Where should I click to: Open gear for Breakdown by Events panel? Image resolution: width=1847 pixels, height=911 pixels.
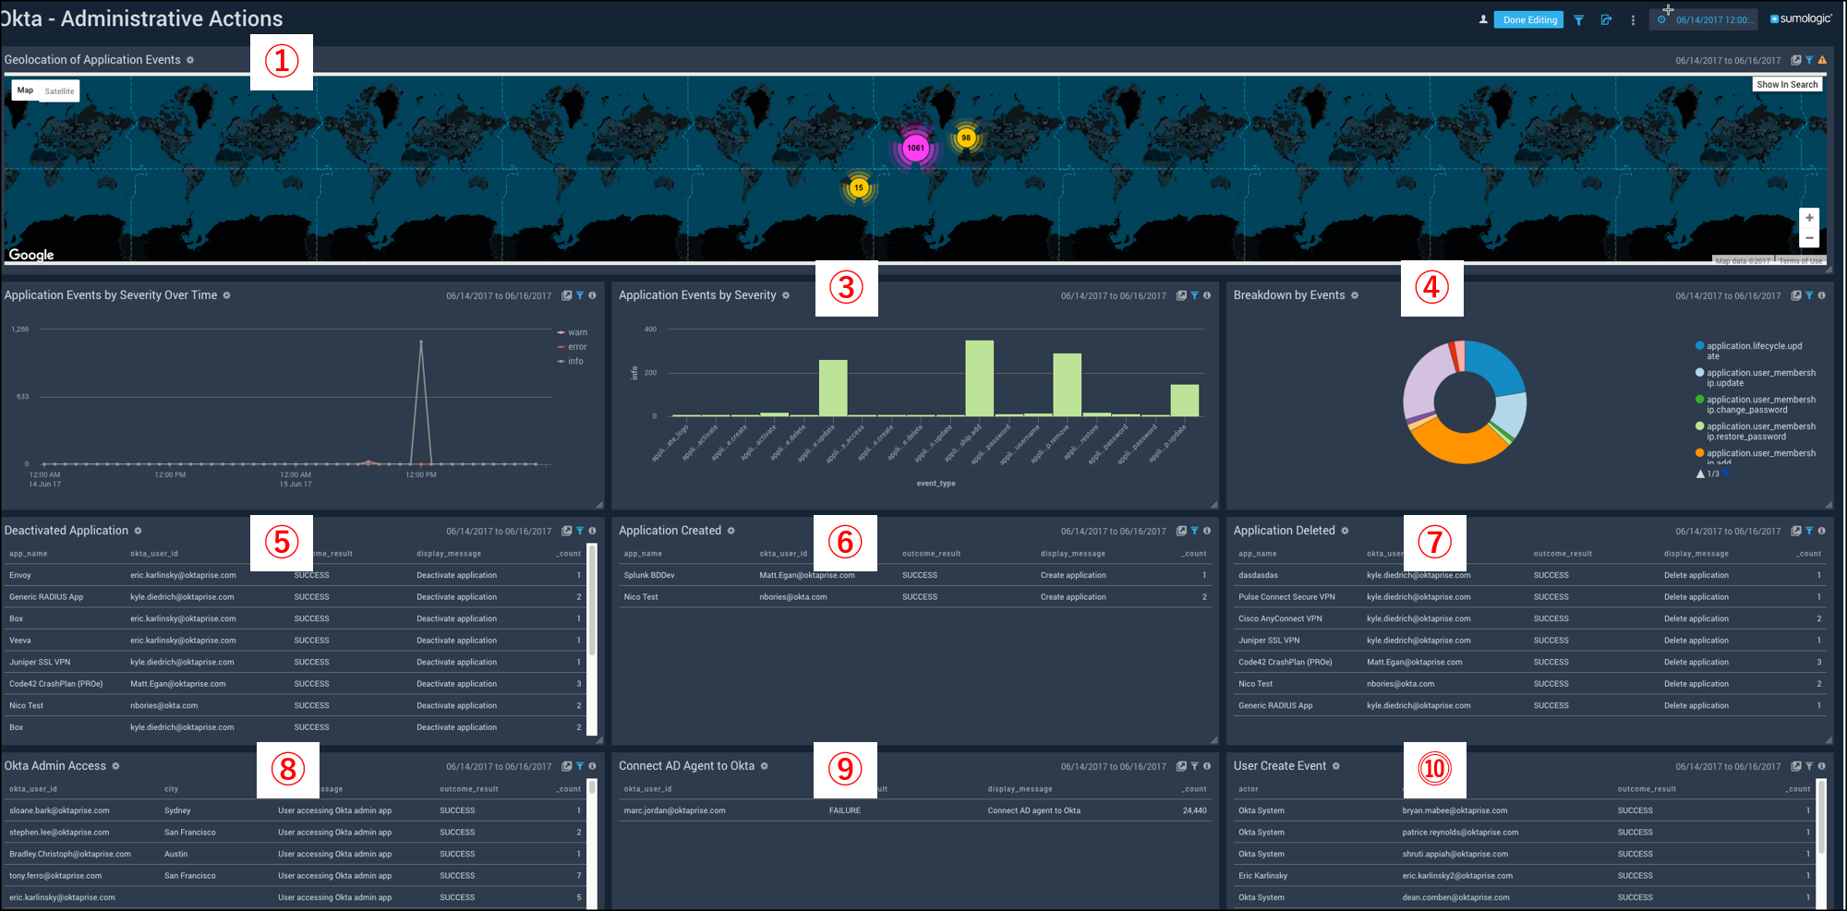[1355, 295]
